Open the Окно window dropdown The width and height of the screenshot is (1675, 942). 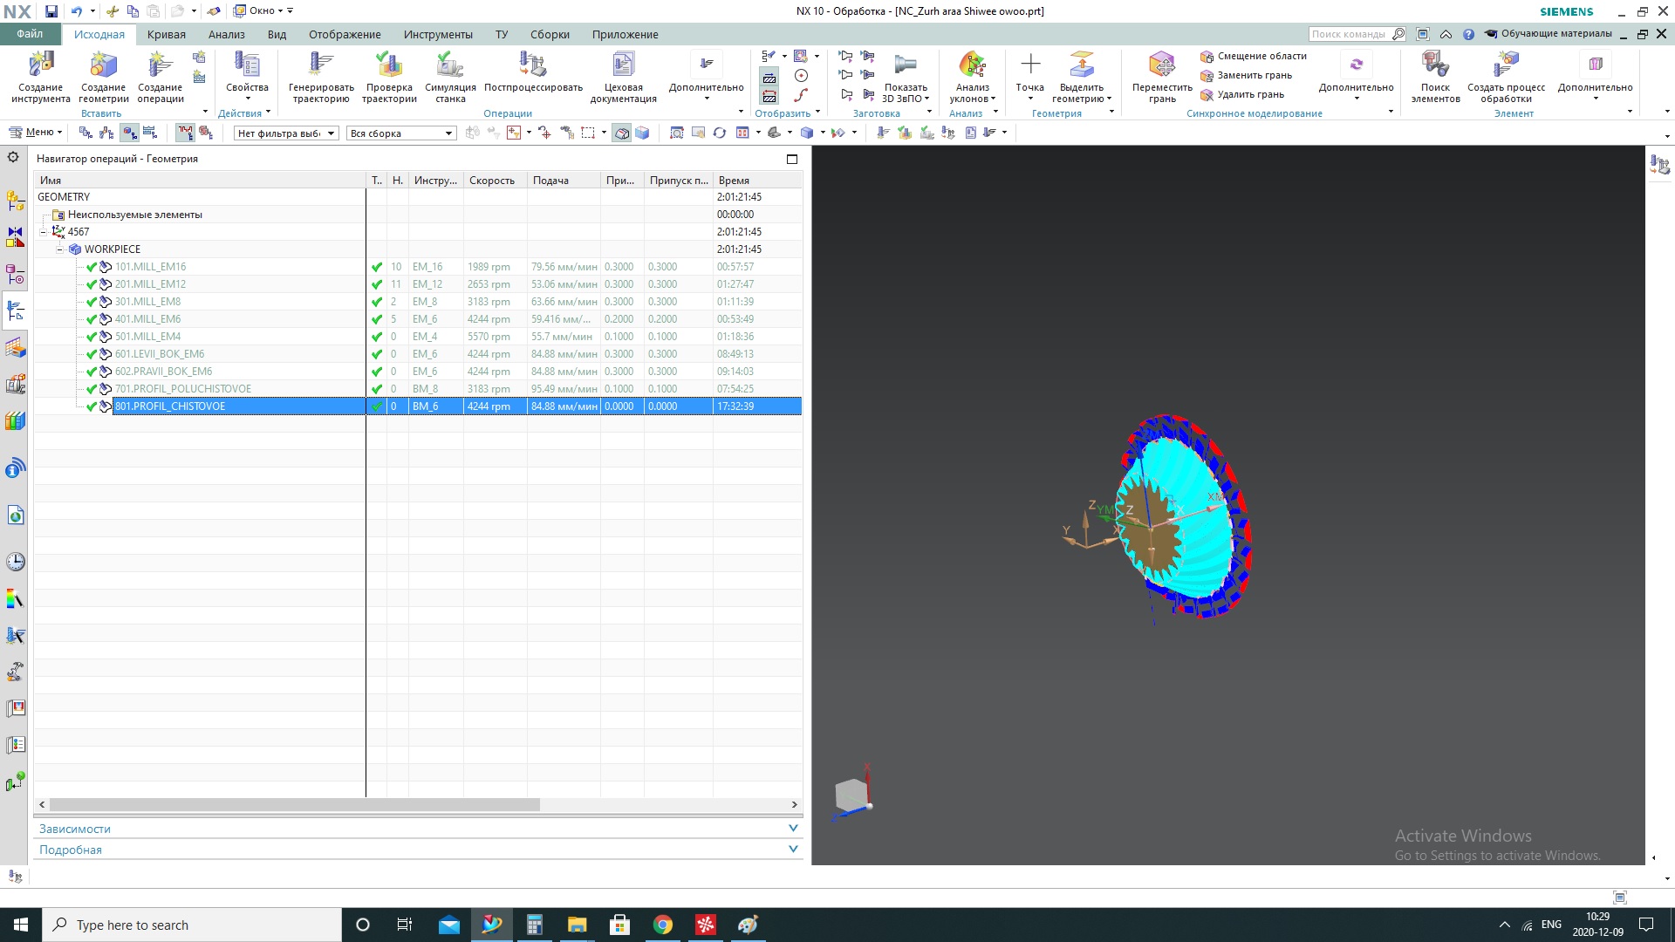pyautogui.click(x=263, y=11)
